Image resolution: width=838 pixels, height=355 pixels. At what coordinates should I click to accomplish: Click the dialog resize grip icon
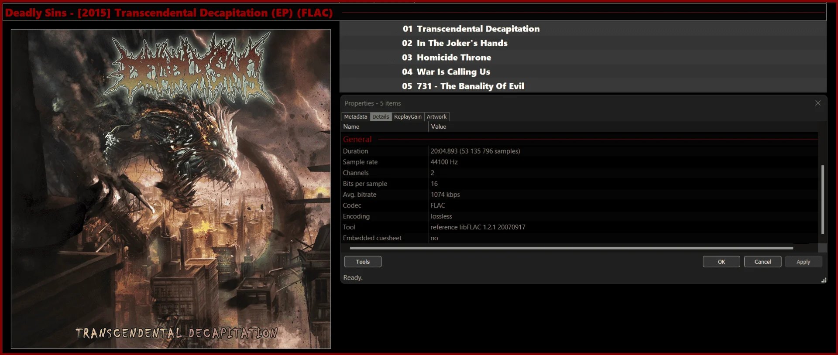[824, 280]
